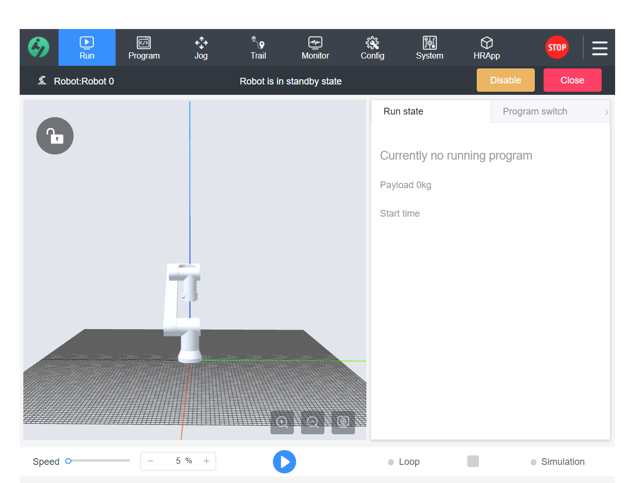
Task: Open the System page
Action: pyautogui.click(x=430, y=48)
